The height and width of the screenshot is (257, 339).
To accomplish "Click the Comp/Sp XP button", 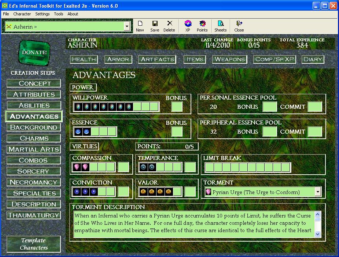I will click(x=274, y=59).
